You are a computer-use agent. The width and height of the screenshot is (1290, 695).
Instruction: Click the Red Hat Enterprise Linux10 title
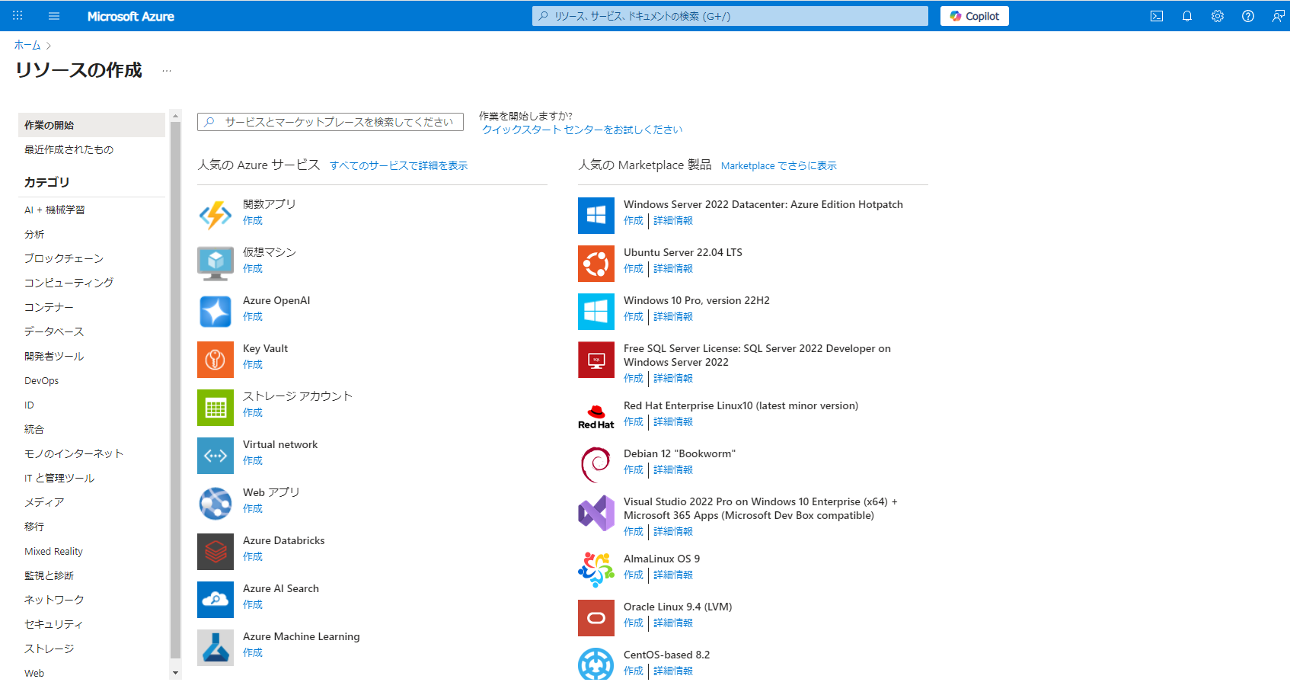click(741, 405)
